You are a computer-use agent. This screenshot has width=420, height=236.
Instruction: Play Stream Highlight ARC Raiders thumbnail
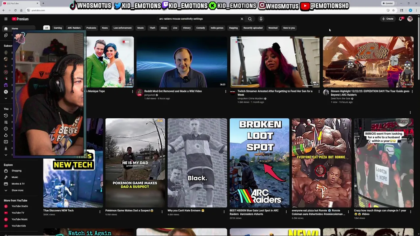pos(368,62)
